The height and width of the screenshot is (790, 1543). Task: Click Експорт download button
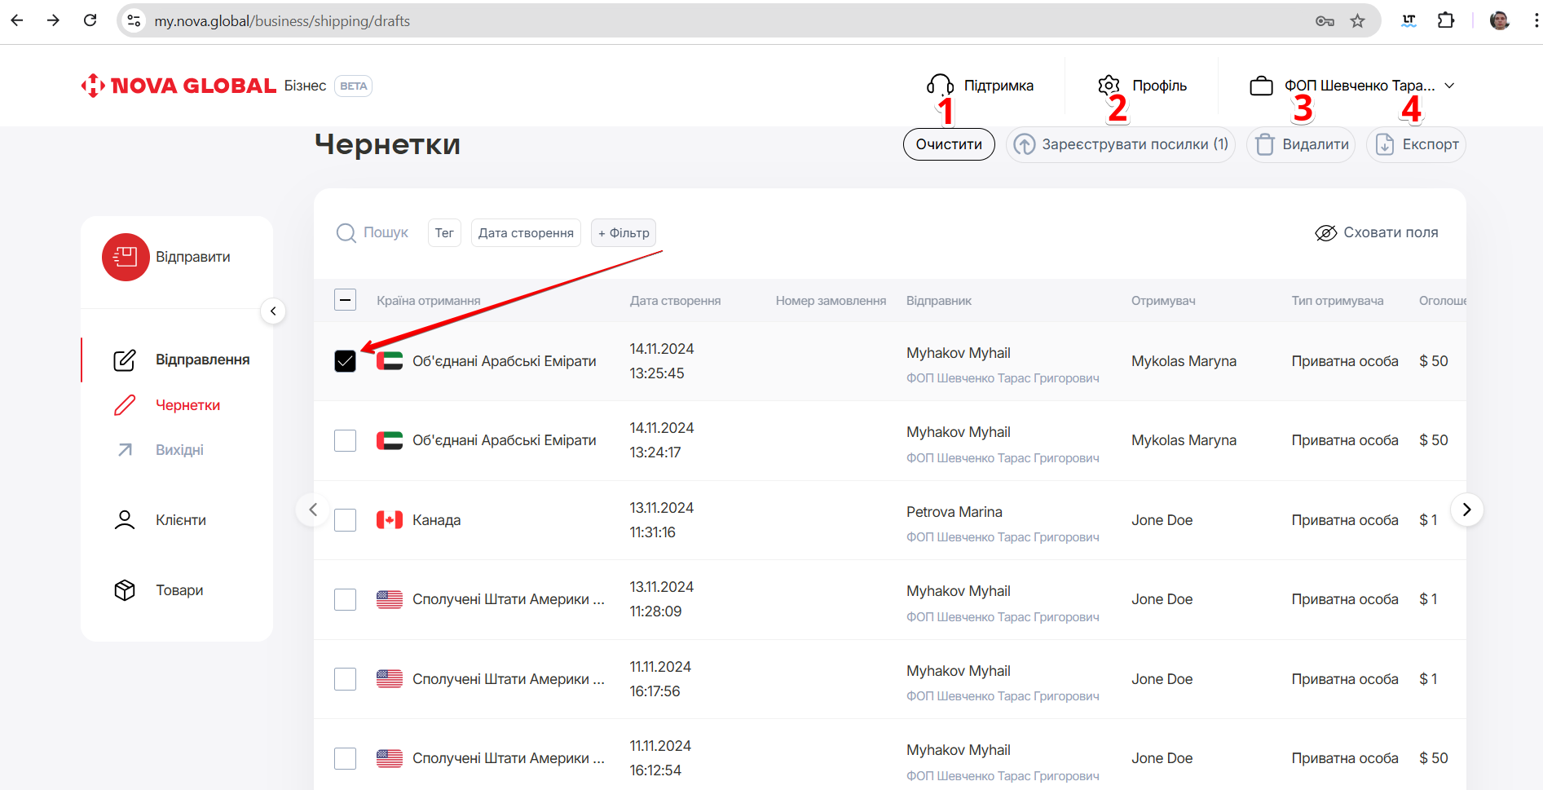[x=1417, y=144]
